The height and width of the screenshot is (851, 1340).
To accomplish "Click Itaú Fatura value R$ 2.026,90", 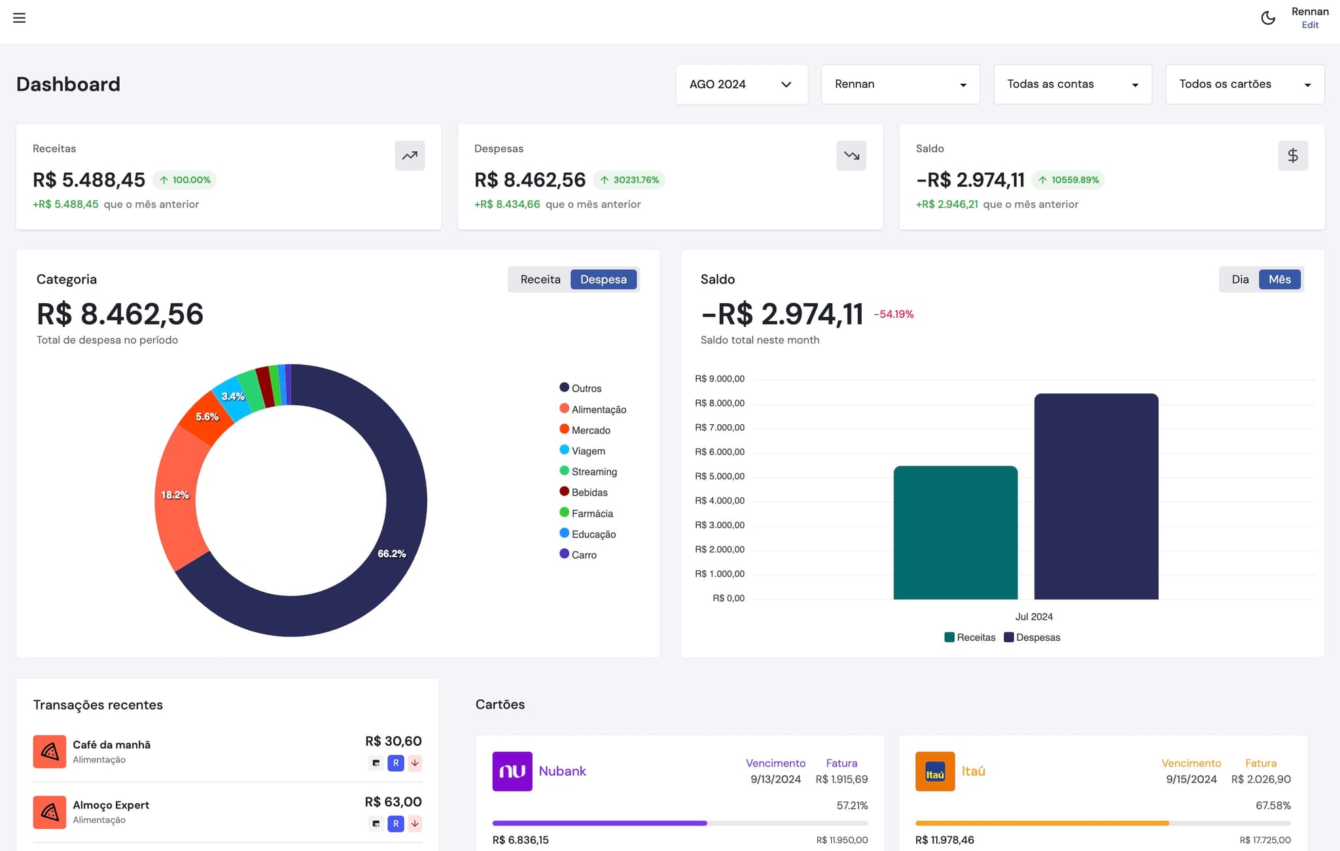I will pos(1261,780).
